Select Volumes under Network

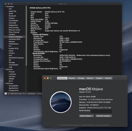12,76
